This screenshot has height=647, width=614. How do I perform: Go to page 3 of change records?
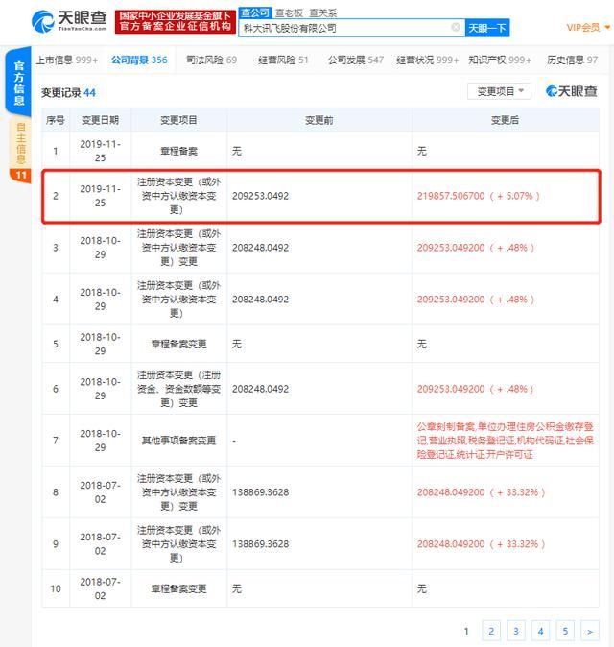tap(516, 631)
